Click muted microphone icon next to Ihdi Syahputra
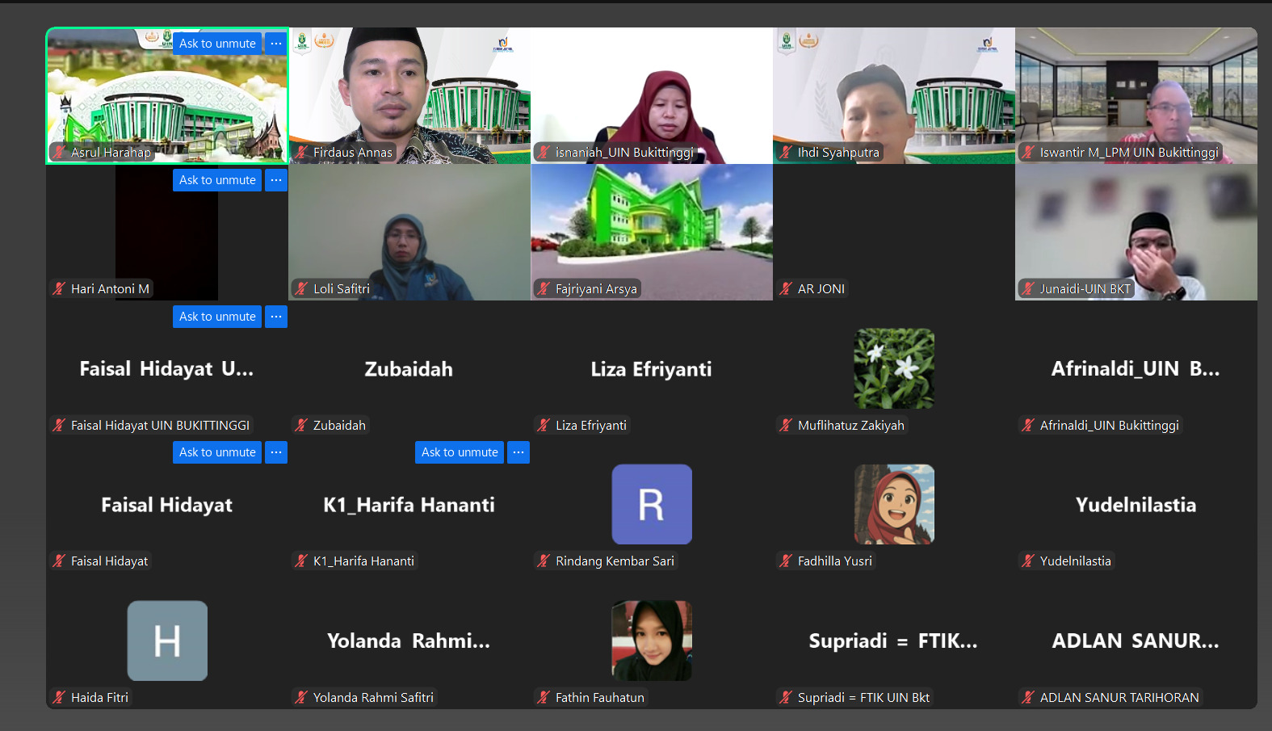Viewport: 1272px width, 731px height. pyautogui.click(x=786, y=152)
